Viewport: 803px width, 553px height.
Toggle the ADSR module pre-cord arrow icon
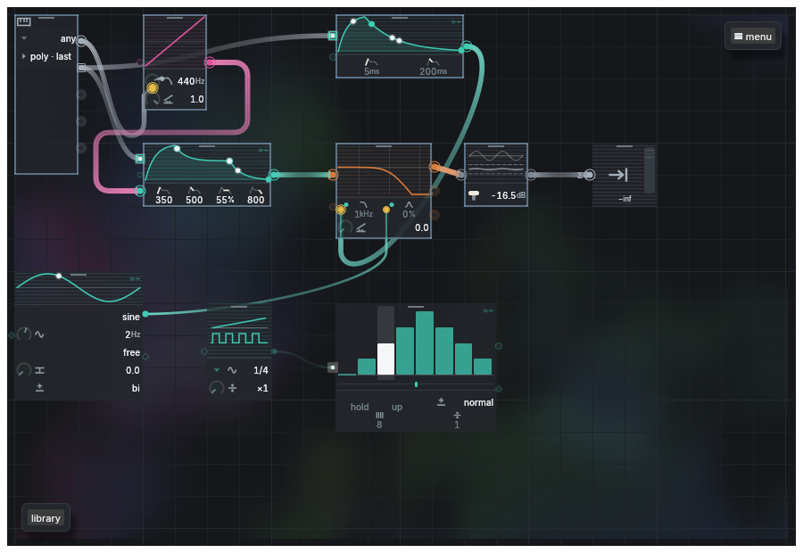click(x=263, y=150)
